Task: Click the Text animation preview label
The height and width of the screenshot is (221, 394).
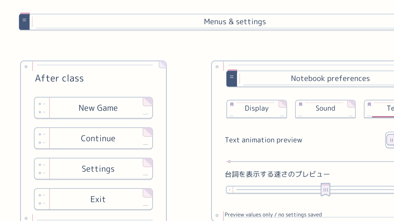Action: (x=263, y=140)
